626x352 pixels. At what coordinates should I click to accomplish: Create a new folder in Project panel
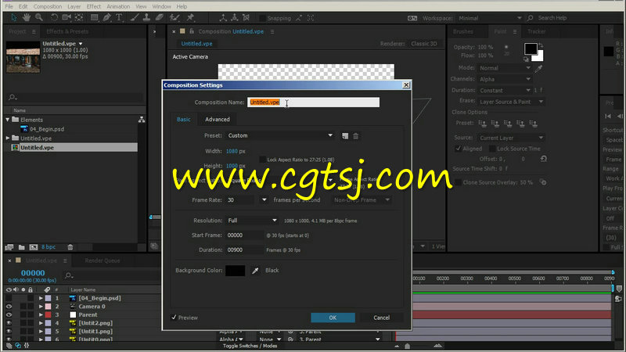point(22,247)
